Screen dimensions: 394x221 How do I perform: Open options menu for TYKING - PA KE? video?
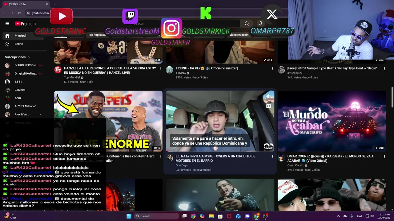(x=272, y=68)
